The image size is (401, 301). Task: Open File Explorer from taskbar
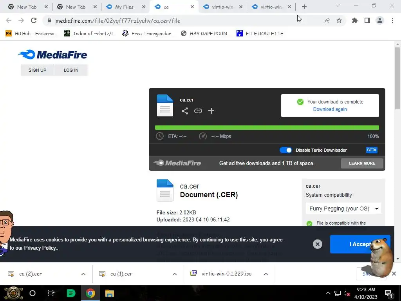point(110,293)
